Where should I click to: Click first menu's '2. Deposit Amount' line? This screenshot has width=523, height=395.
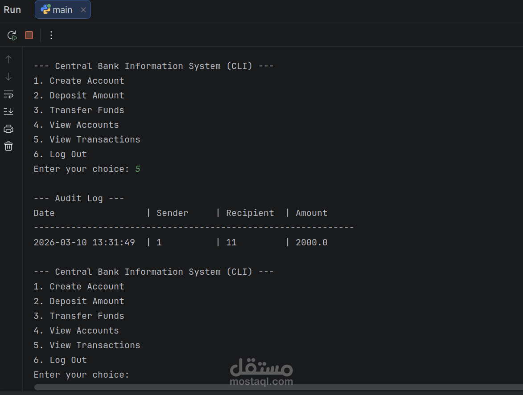click(79, 96)
